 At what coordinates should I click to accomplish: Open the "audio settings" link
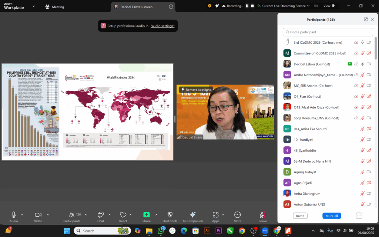[x=162, y=26]
